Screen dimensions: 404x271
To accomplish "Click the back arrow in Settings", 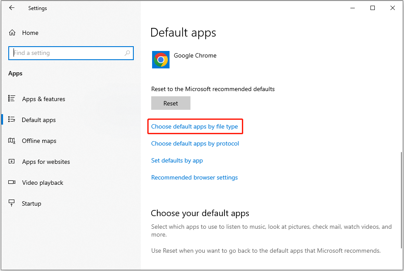I will (12, 8).
